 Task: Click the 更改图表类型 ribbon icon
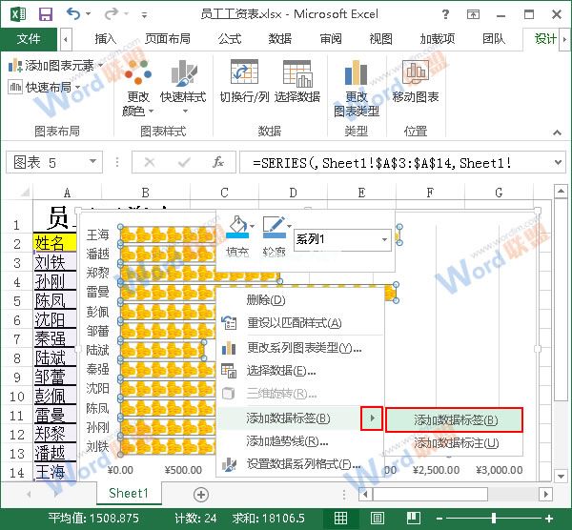(x=356, y=76)
